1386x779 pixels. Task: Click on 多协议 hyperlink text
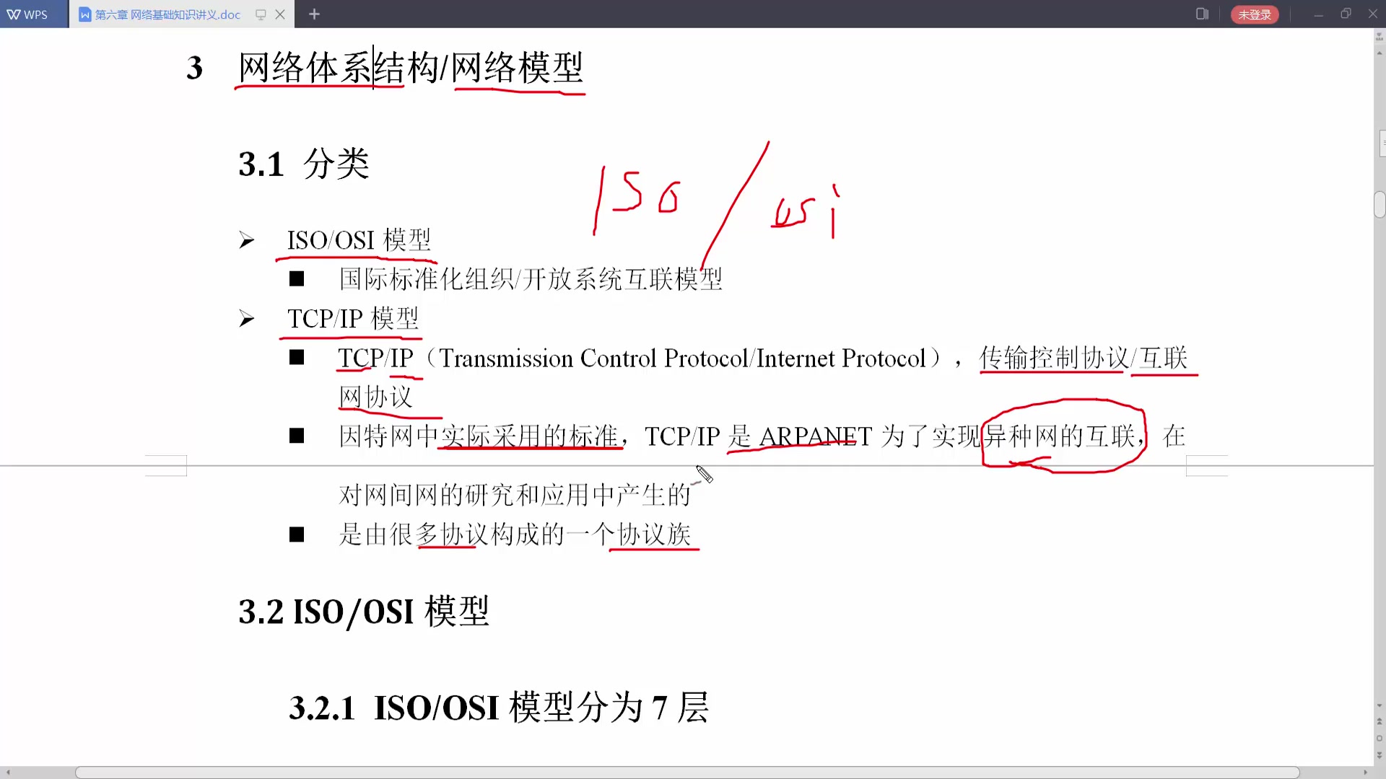[x=448, y=534]
